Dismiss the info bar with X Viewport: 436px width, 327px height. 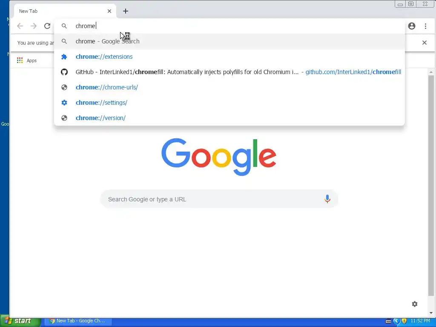point(425,43)
